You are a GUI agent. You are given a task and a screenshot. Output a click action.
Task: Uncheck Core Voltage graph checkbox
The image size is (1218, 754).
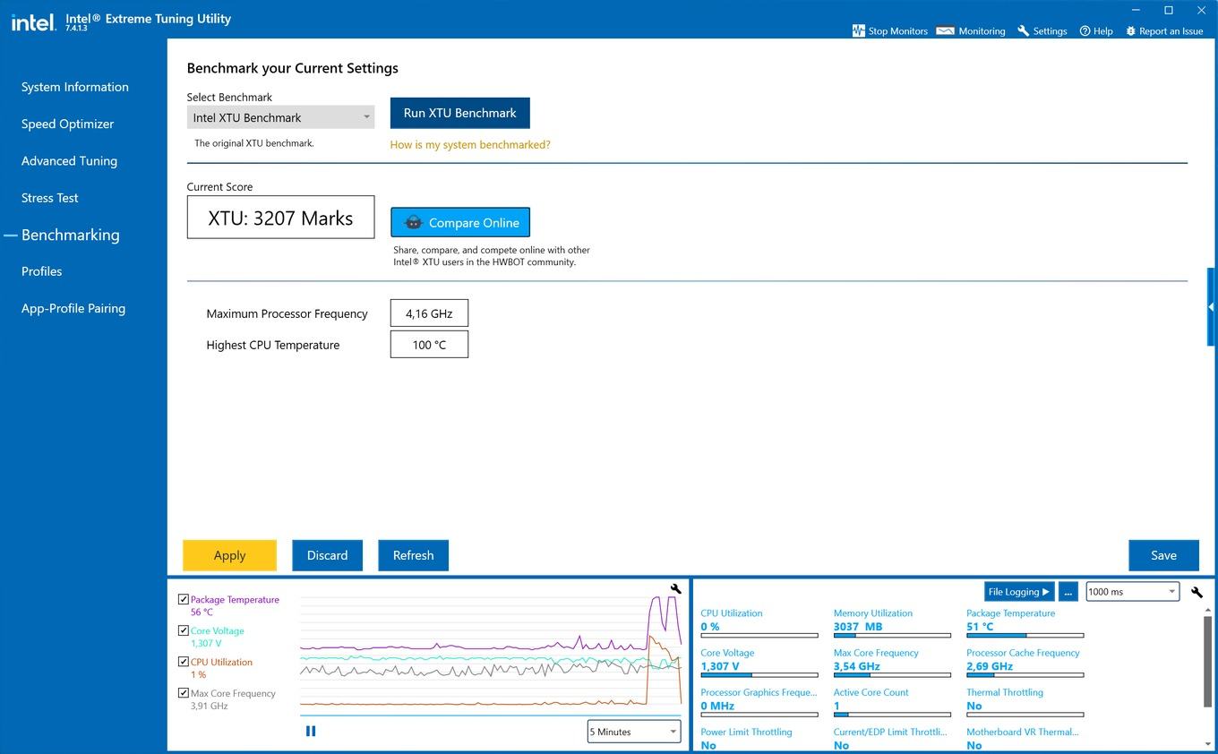(x=184, y=631)
